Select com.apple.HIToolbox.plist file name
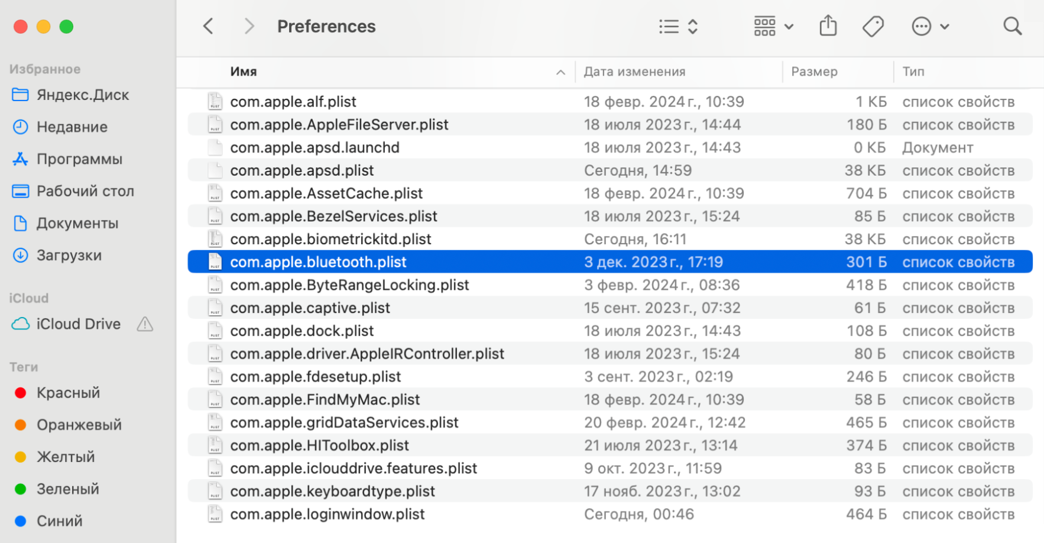Screen dimensions: 1044x543 319,445
